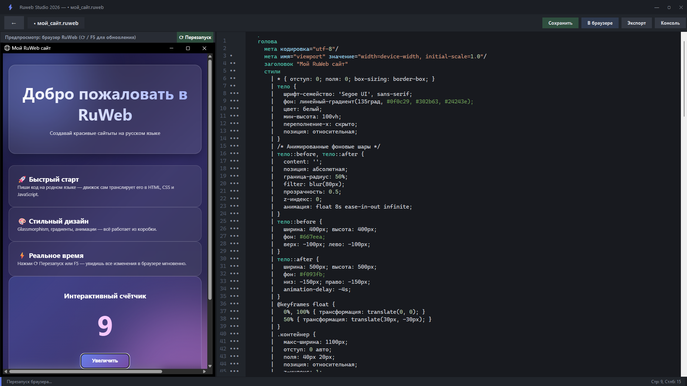Click the Увеличить counter button
The height and width of the screenshot is (386, 687).
tap(105, 361)
